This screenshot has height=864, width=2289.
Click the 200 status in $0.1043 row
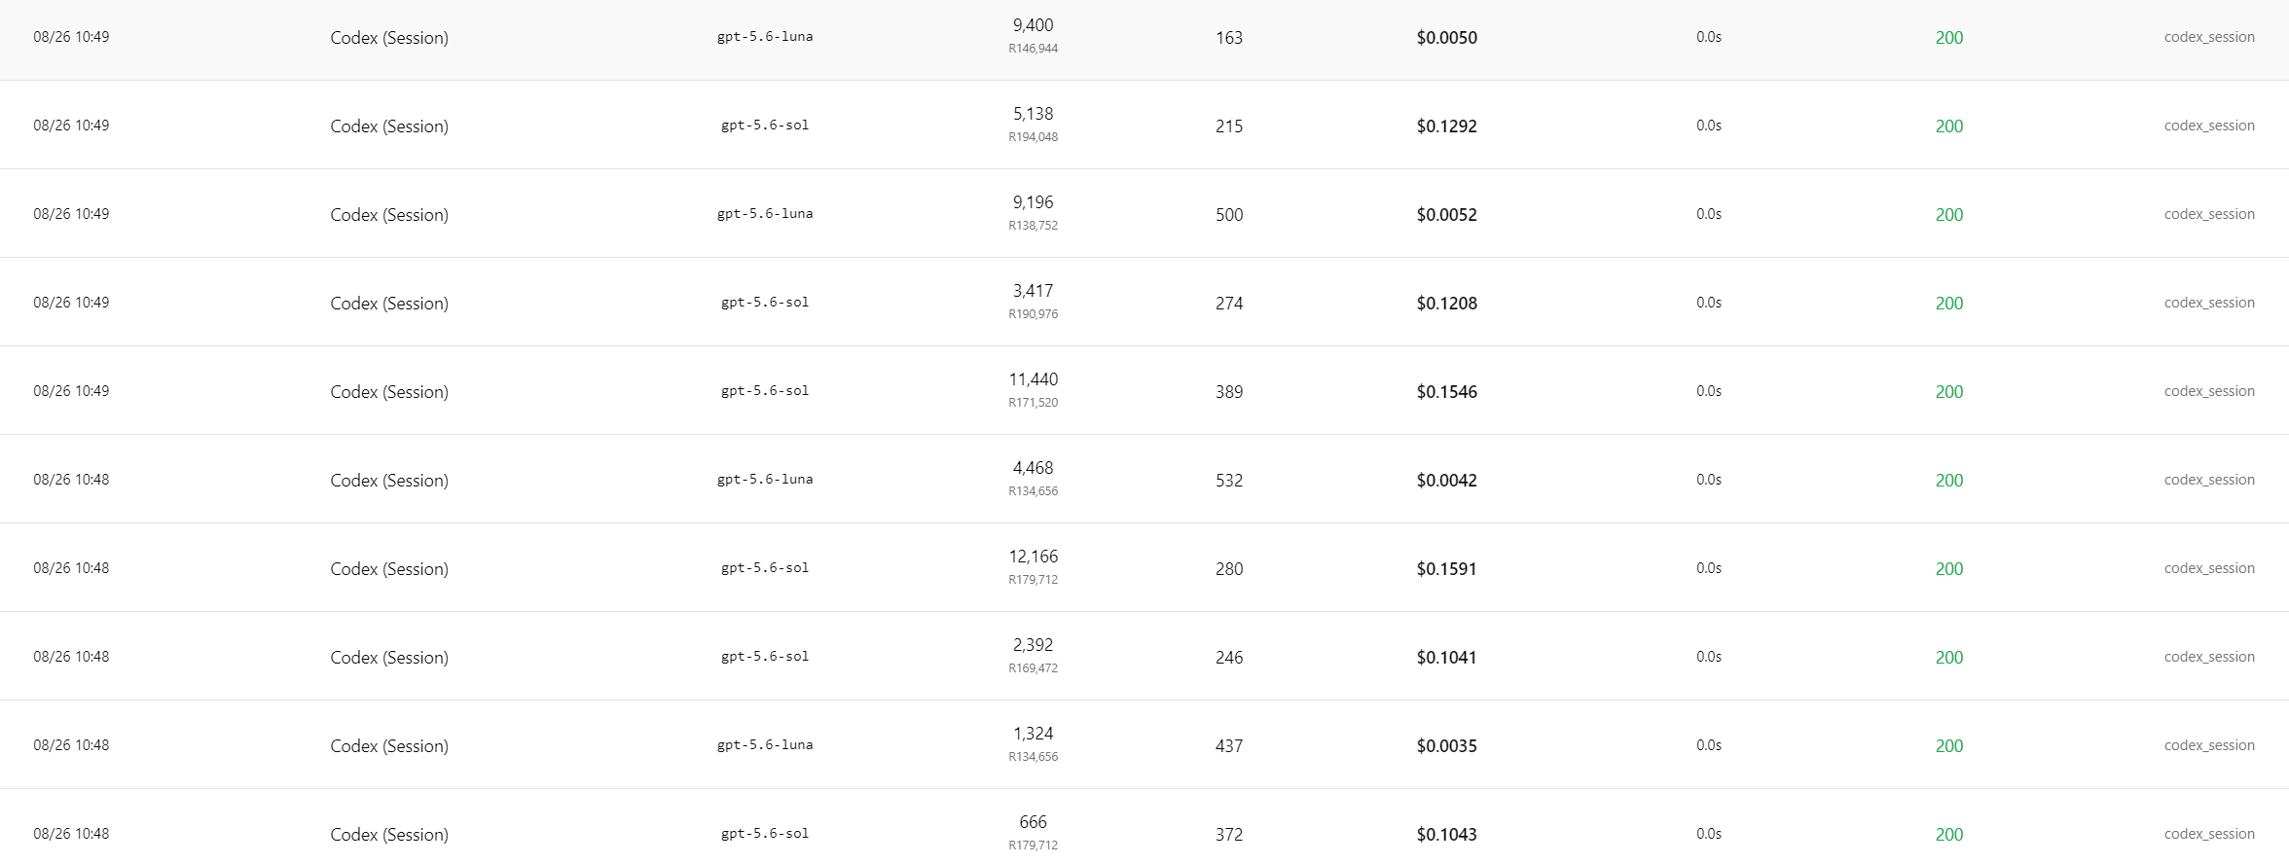tap(1948, 835)
